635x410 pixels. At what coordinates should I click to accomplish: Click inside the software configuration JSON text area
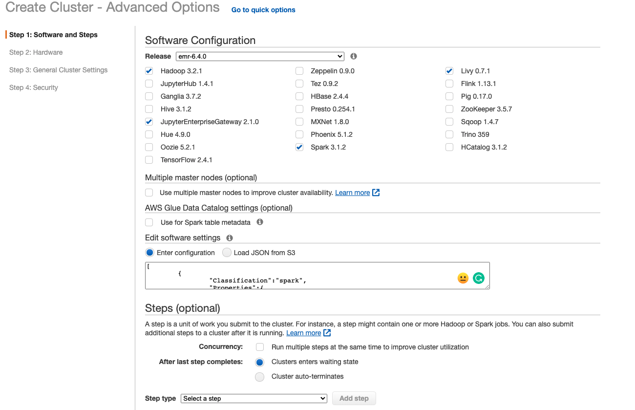click(317, 276)
